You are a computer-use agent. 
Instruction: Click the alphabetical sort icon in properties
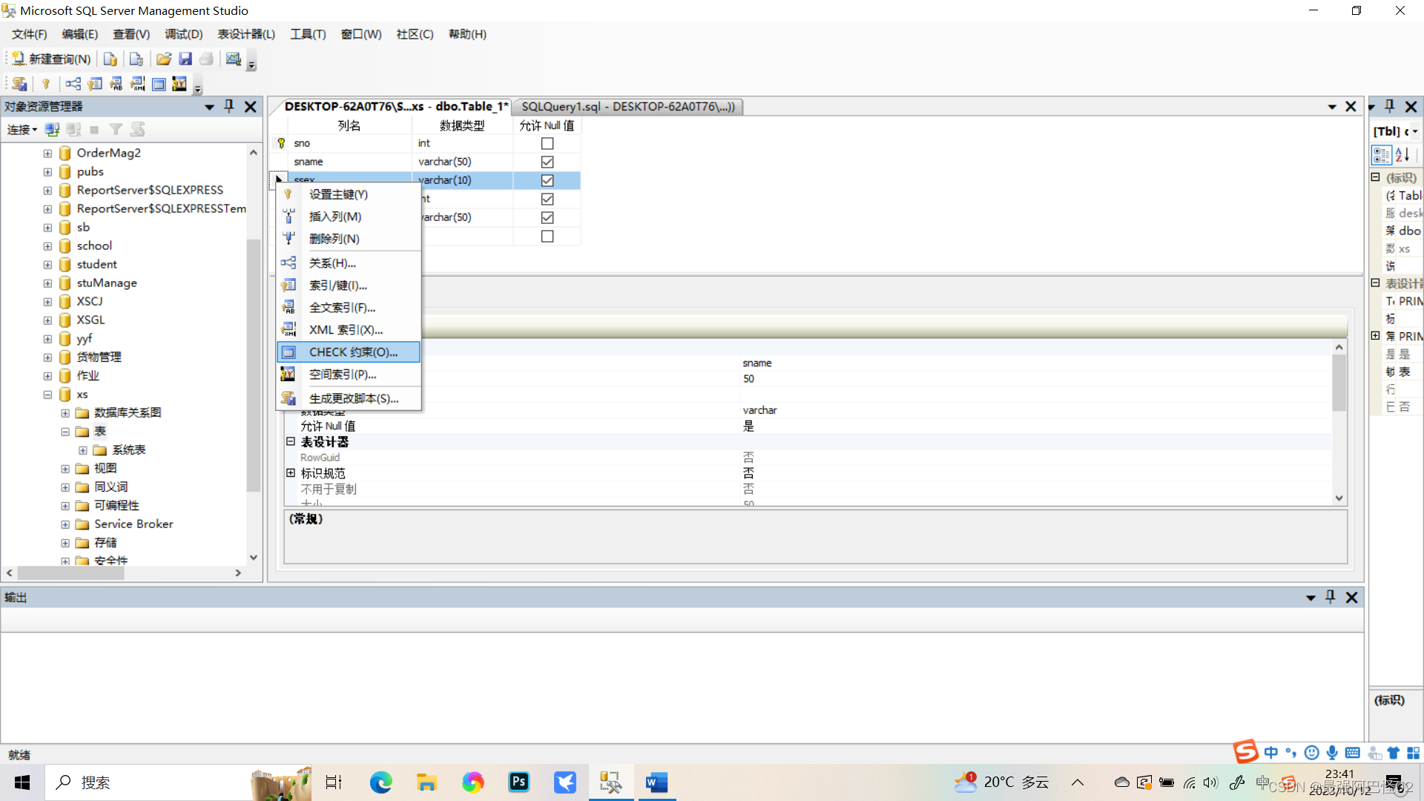[1402, 155]
